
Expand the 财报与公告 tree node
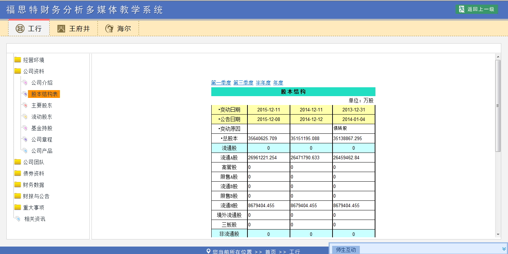[x=36, y=196]
